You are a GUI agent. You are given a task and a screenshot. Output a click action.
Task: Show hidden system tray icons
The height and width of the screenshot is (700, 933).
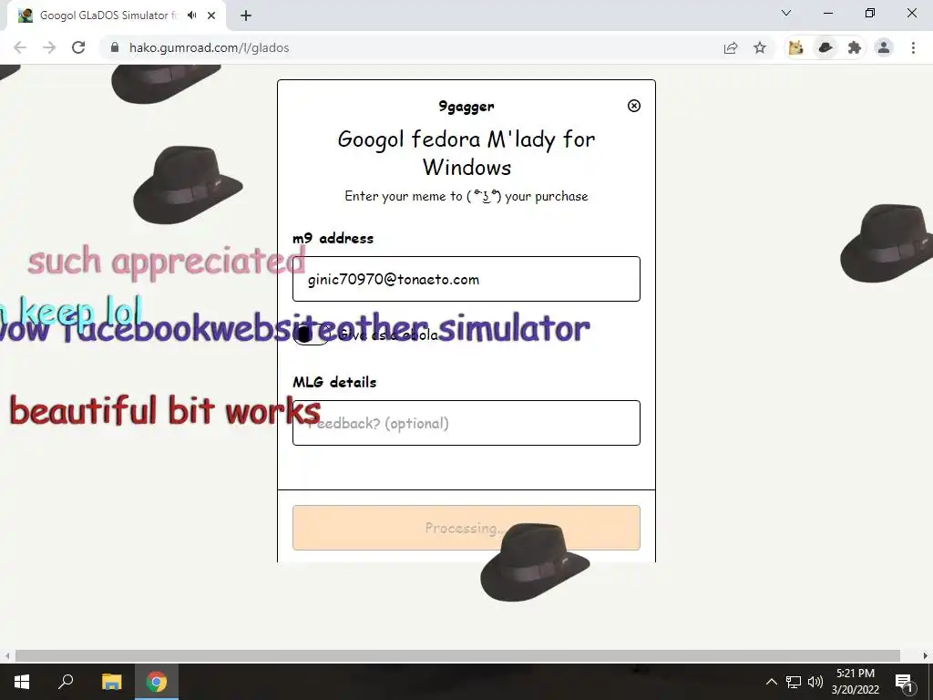point(771,682)
